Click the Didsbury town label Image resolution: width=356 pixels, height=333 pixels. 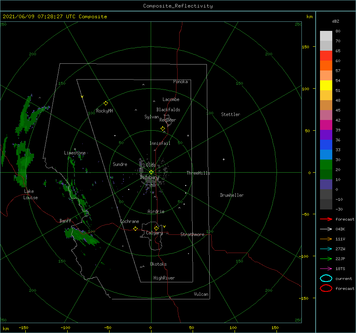point(150,177)
